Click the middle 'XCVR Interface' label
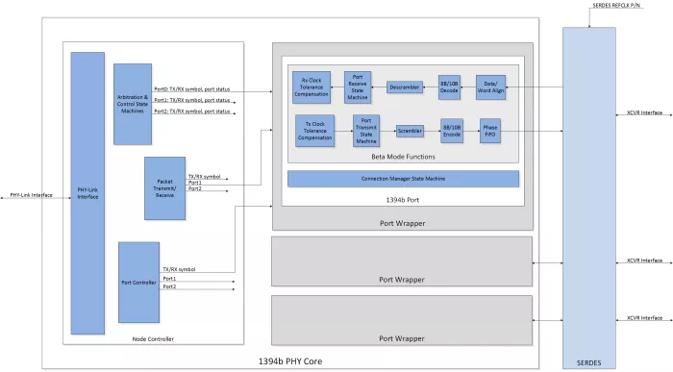This screenshot has height=372, width=673. (644, 260)
